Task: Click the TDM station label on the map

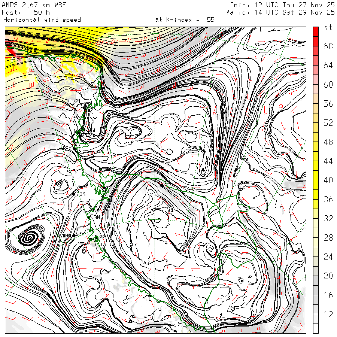Action: [81, 194]
